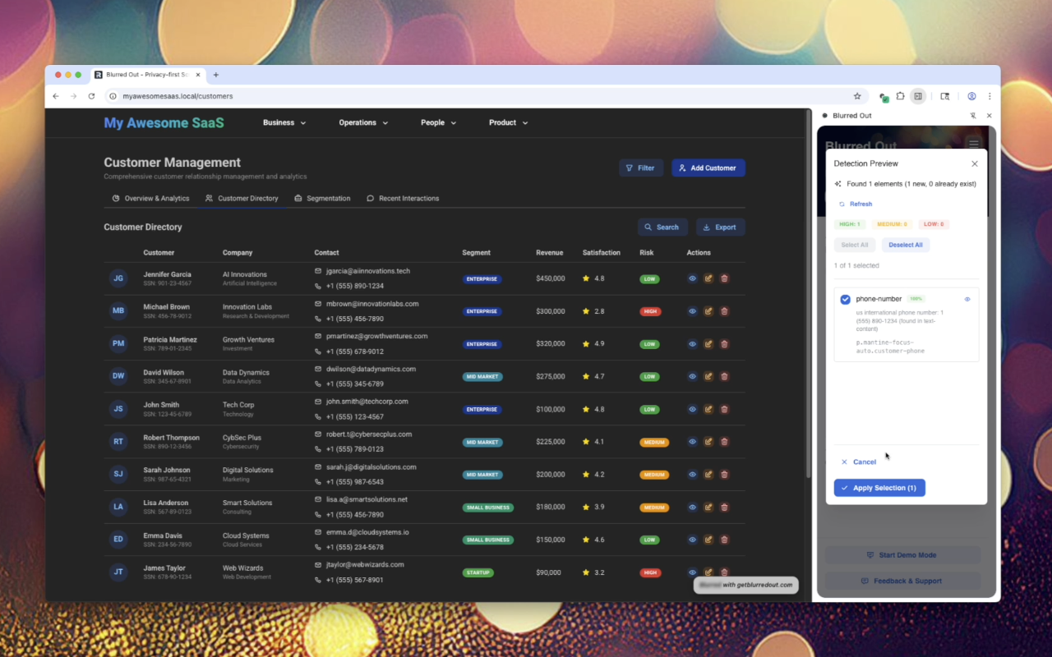View Emma Davis's details with eye icon
Viewport: 1052px width, 657px height.
point(692,540)
